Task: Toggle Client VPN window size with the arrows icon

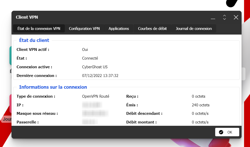Action: click(224, 17)
